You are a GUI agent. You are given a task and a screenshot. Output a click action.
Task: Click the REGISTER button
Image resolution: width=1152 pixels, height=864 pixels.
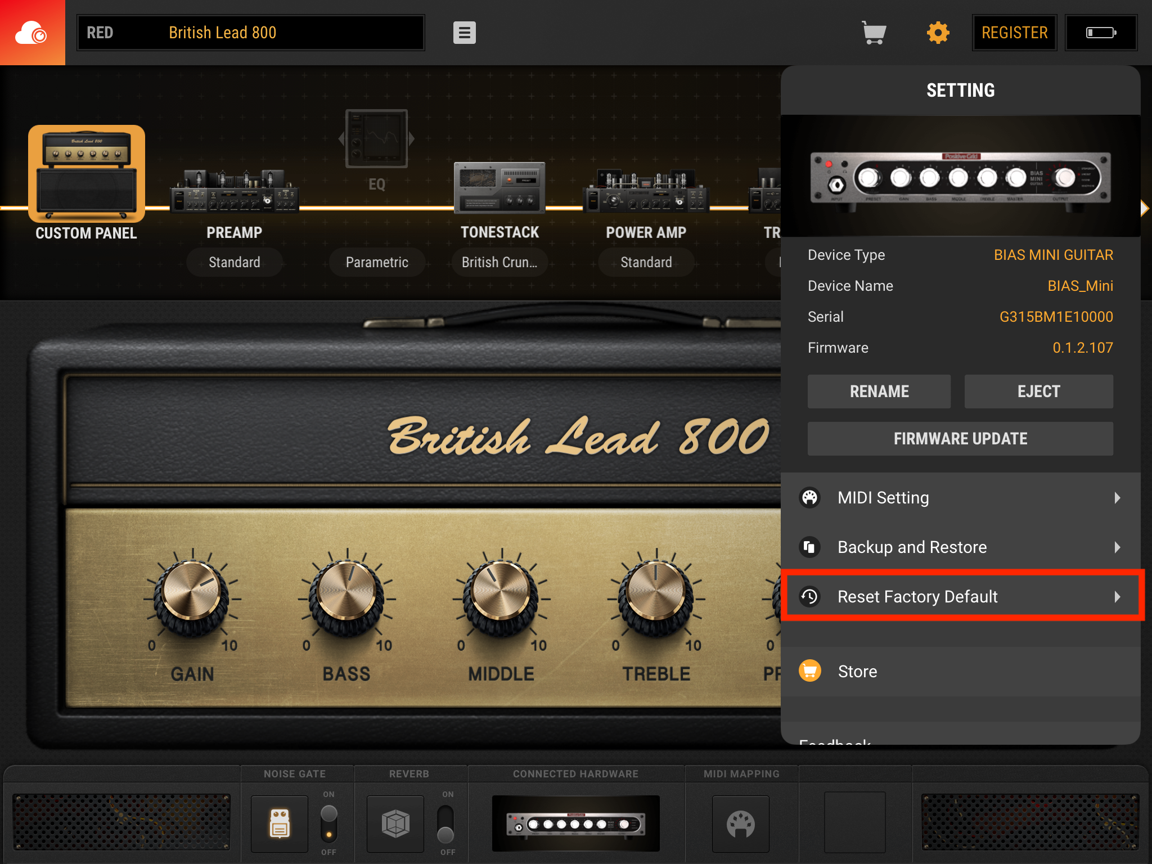coord(1014,33)
